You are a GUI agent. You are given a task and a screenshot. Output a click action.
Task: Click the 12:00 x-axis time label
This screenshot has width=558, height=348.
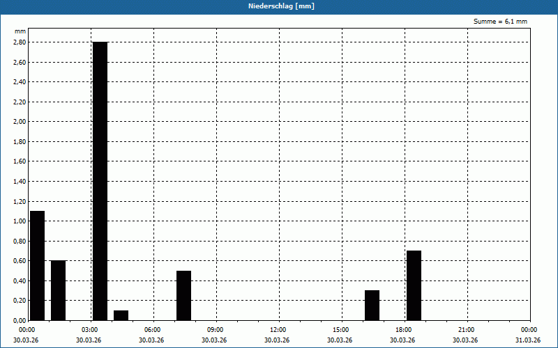point(279,330)
